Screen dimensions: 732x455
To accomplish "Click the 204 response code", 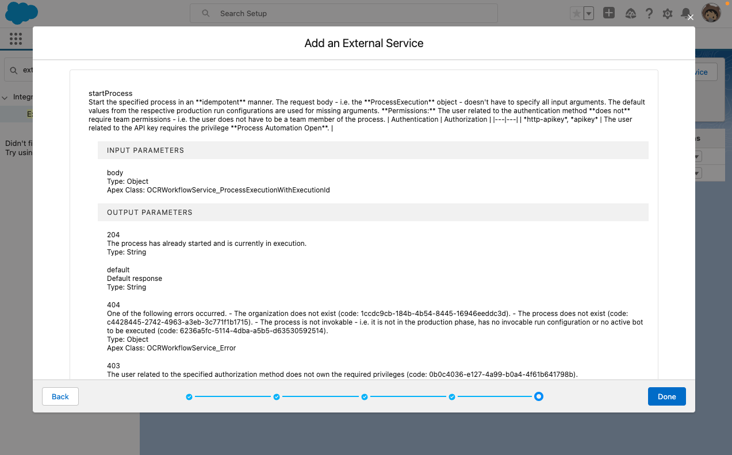I will click(x=113, y=234).
